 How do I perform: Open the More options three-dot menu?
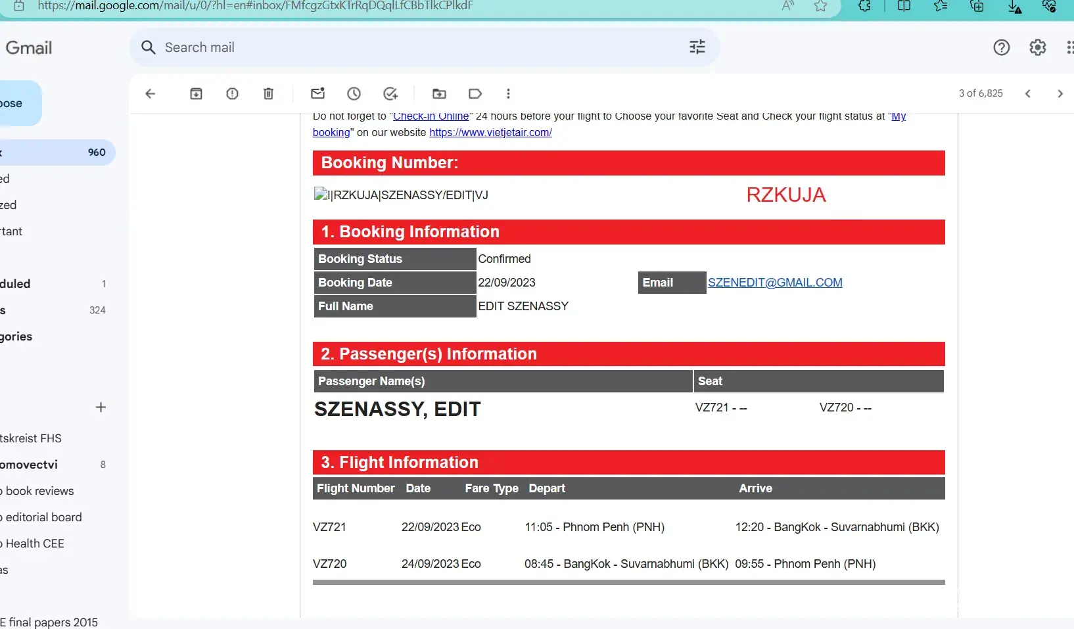(508, 93)
